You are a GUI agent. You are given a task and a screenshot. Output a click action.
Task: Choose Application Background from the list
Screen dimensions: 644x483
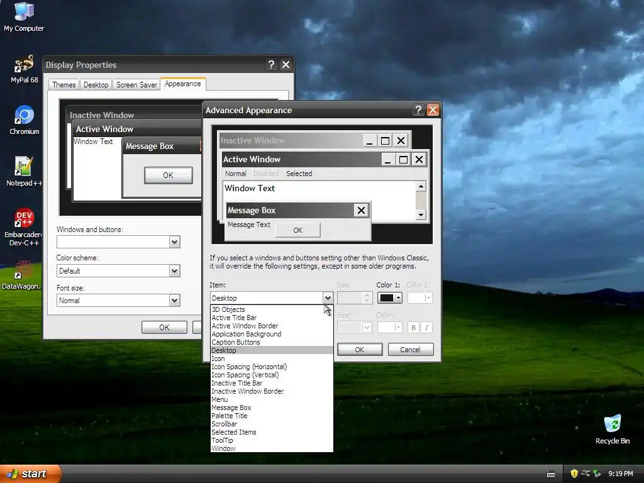click(x=272, y=334)
